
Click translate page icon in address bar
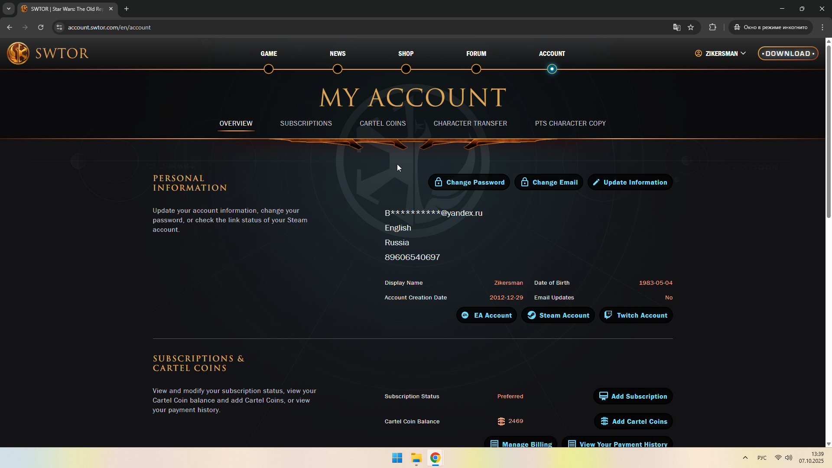[676, 27]
